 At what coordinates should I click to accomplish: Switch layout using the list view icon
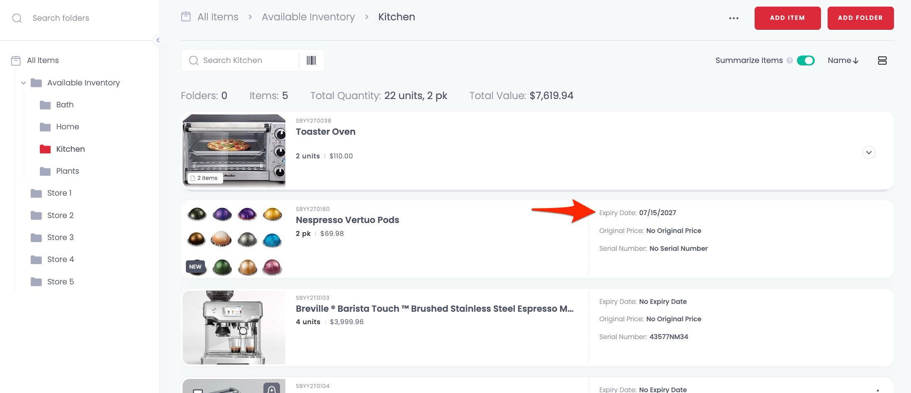click(882, 61)
